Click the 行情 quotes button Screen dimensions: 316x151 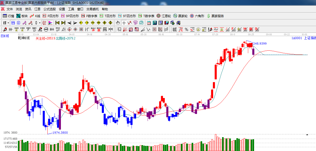(8, 16)
